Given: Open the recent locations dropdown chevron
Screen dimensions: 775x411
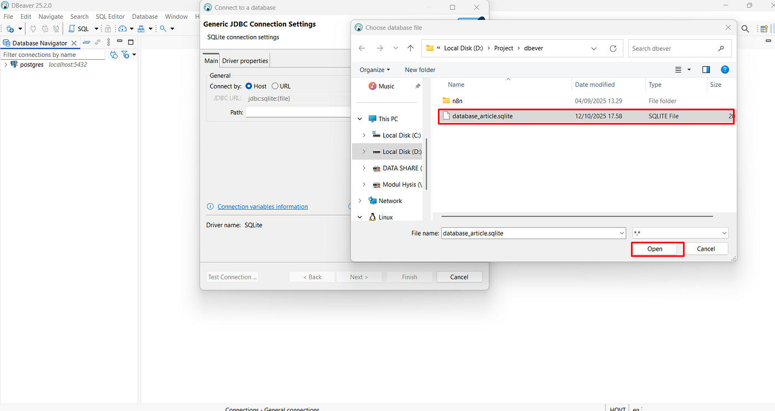Looking at the screenshot, I should click(395, 48).
